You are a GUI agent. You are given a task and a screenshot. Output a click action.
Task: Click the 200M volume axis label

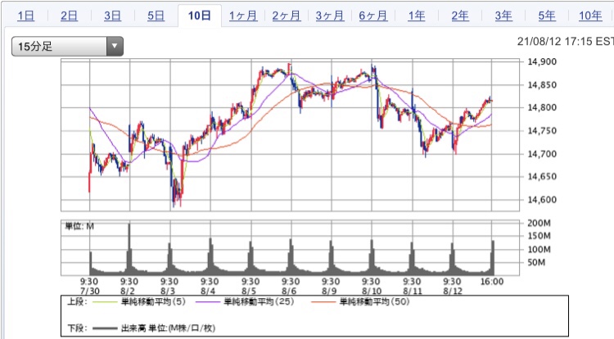click(539, 223)
